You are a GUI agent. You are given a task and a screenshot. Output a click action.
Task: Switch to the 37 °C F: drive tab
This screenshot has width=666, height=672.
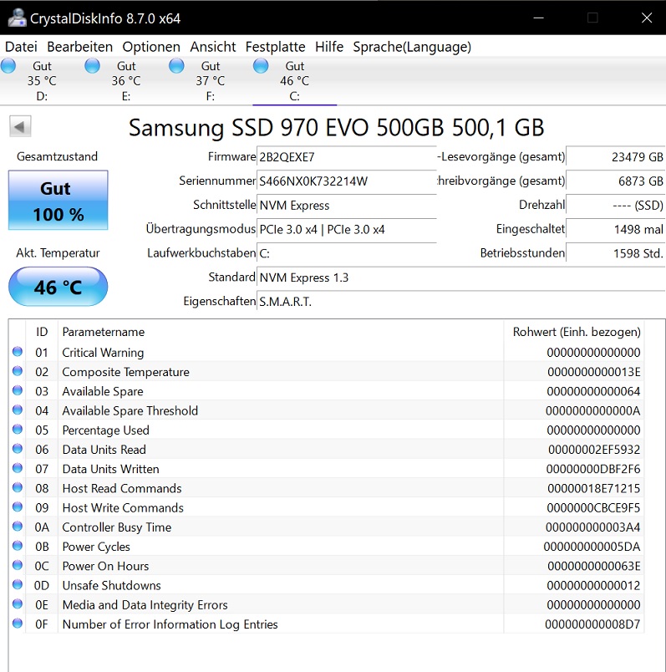click(210, 81)
